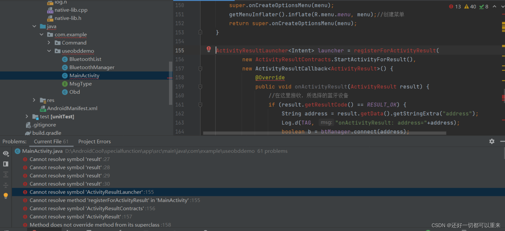This screenshot has width=505, height=231.
Task: Open the BluetoothManager class
Action: point(92,68)
